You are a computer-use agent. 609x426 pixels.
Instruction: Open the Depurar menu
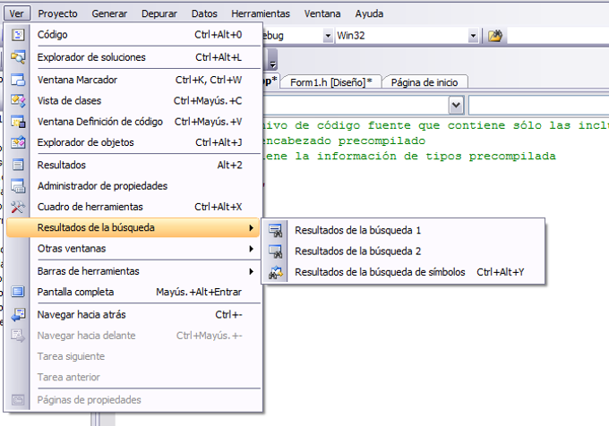pos(159,13)
